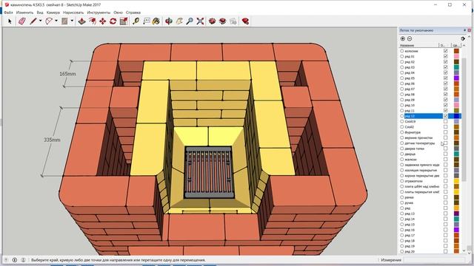
Task: Open 3D Warehouse from toolbar
Action: [x=213, y=21]
